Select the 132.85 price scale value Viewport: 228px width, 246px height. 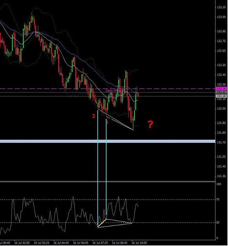[221, 31]
